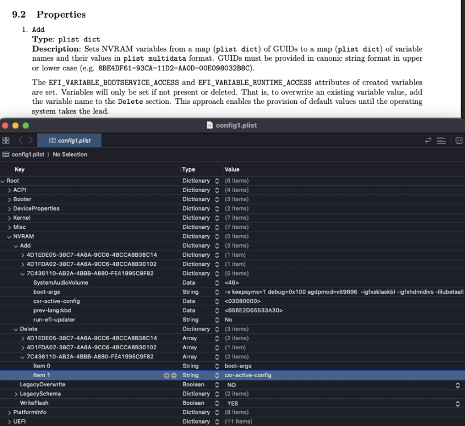Select the config1.plist tab

[x=69, y=140]
